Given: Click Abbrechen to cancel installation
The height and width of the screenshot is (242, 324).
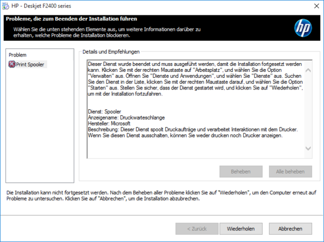Looking at the screenshot, I should [291, 229].
